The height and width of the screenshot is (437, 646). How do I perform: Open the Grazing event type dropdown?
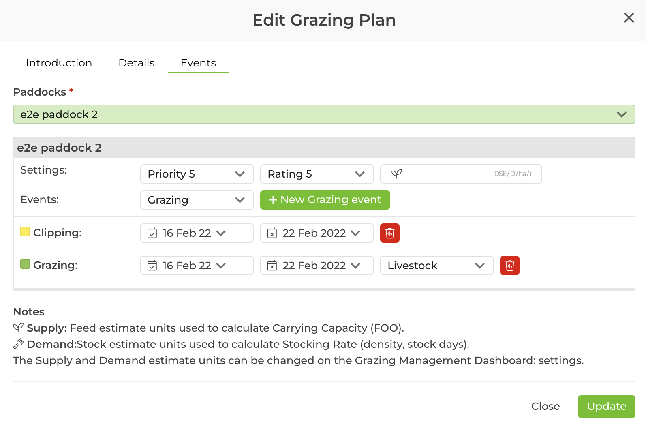(197, 200)
